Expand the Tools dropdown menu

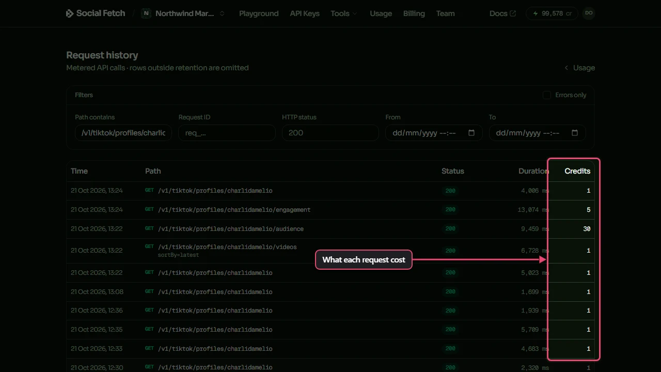point(344,13)
